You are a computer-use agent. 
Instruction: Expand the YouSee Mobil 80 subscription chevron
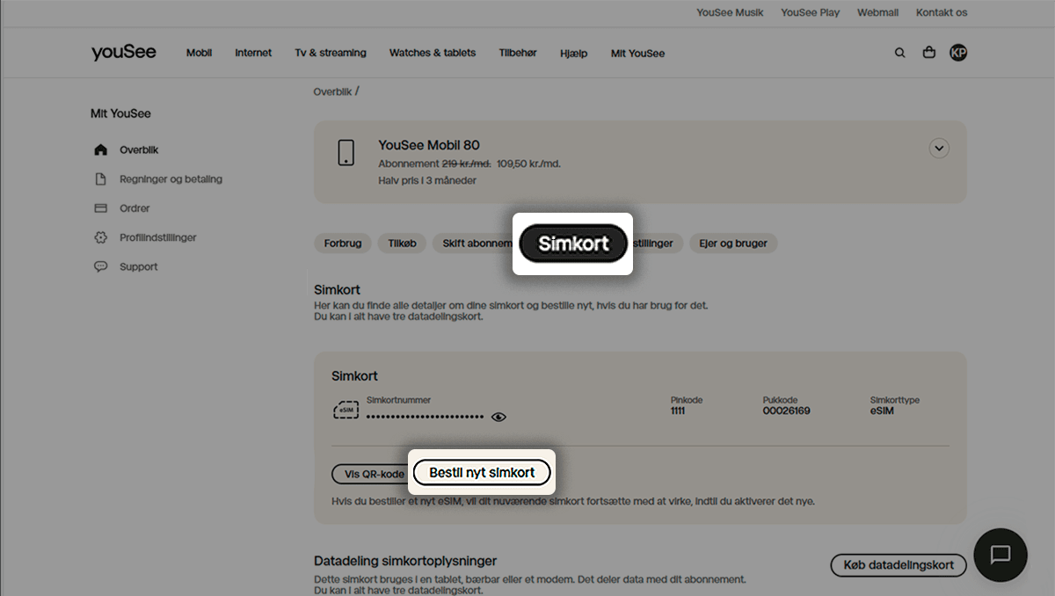[x=939, y=148]
